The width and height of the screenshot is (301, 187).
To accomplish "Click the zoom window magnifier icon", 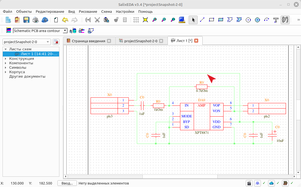I will coord(173,20).
